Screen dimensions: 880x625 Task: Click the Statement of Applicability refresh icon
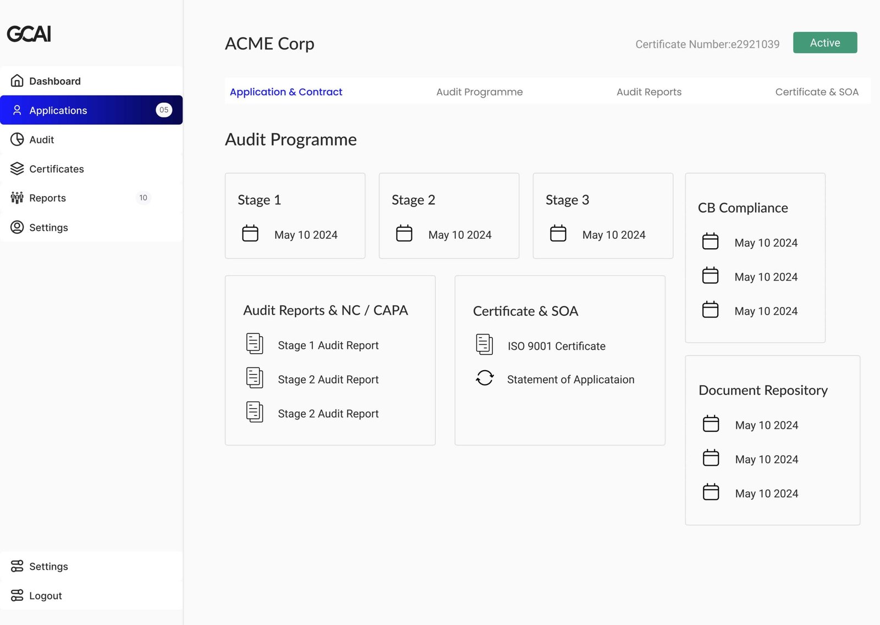click(x=485, y=378)
